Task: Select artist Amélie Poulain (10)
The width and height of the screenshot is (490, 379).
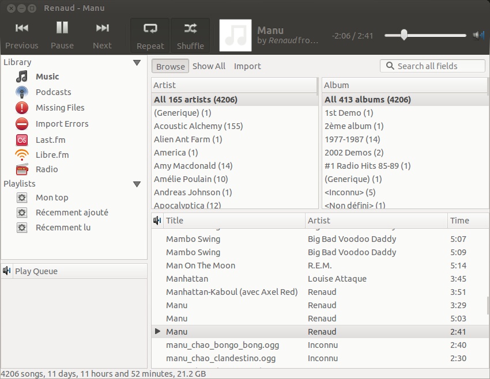Action: (x=235, y=179)
